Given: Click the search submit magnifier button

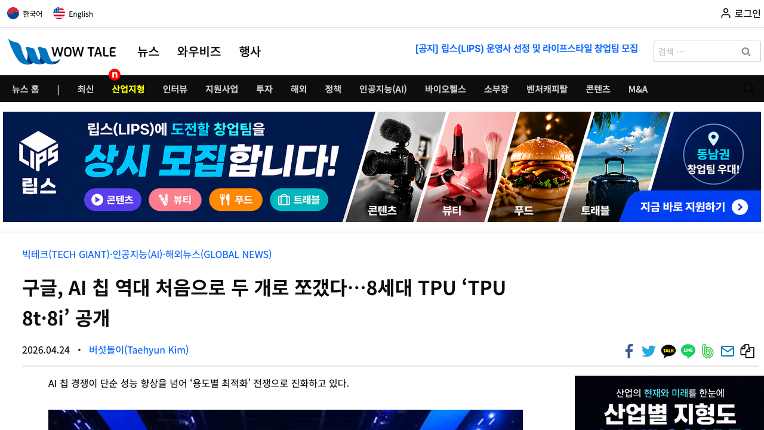Looking at the screenshot, I should point(746,51).
